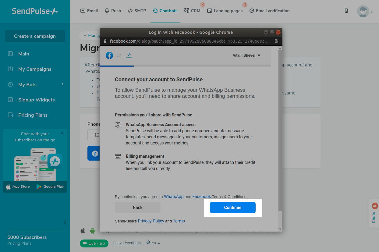Expand the My Bots submenu arrow
Screen dimensions: 379x252
pos(63,84)
